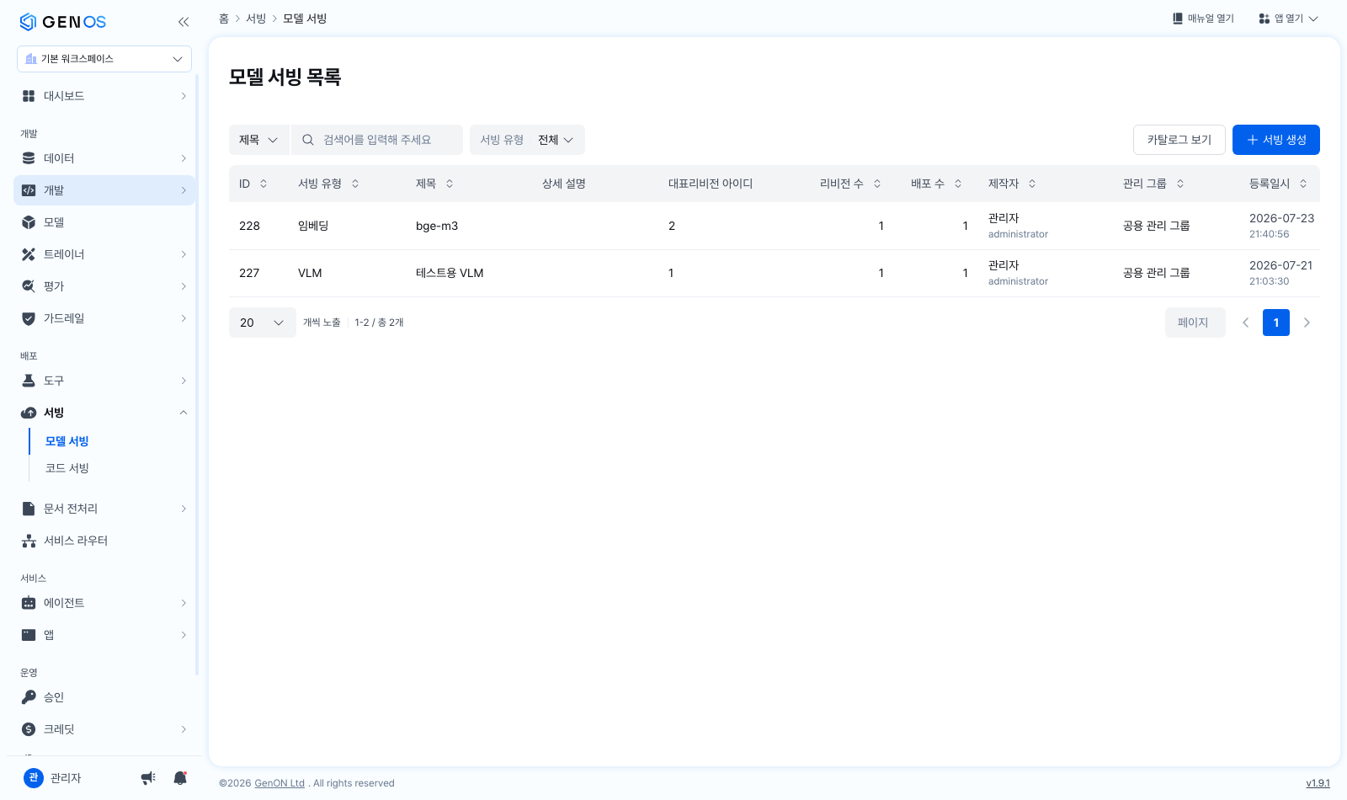Open the 가드레일 shield icon
The width and height of the screenshot is (1347, 800).
point(29,318)
